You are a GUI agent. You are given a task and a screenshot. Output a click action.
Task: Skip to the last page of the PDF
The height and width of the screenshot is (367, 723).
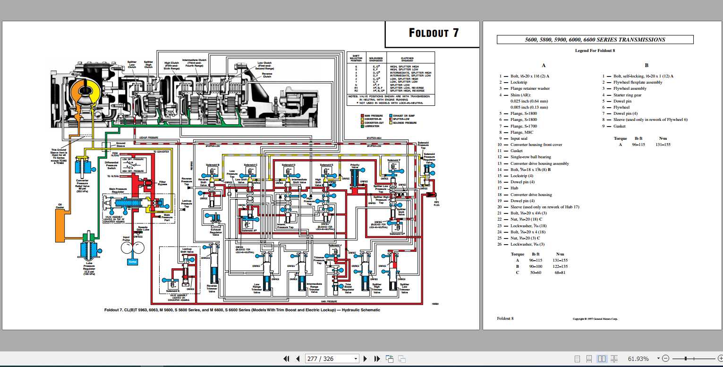tap(376, 358)
